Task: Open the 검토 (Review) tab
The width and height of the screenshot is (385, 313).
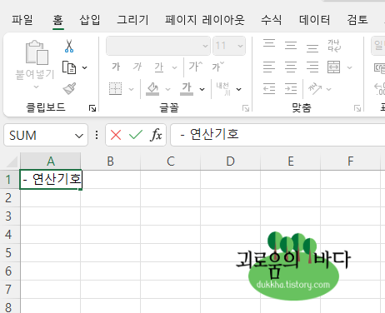Action: click(x=357, y=20)
